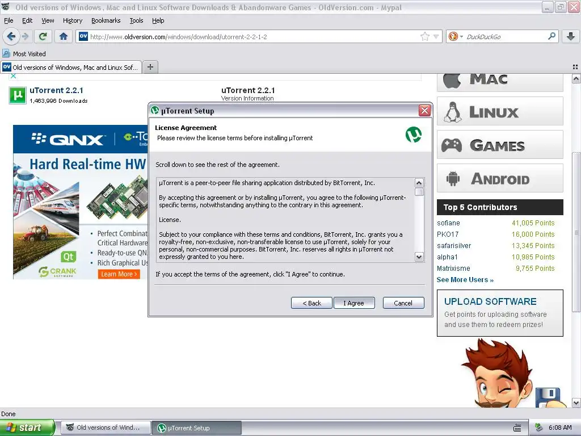Switch to the Old versions of Wind... taskbar item
Screen dimensions: 581x436
pyautogui.click(x=106, y=427)
